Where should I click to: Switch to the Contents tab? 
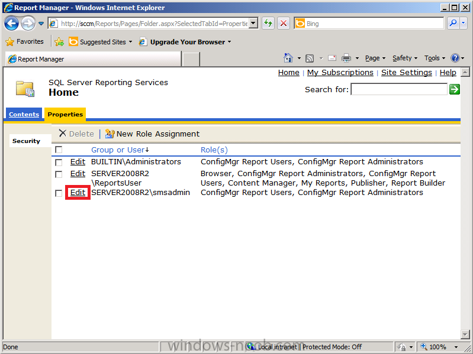click(x=24, y=115)
